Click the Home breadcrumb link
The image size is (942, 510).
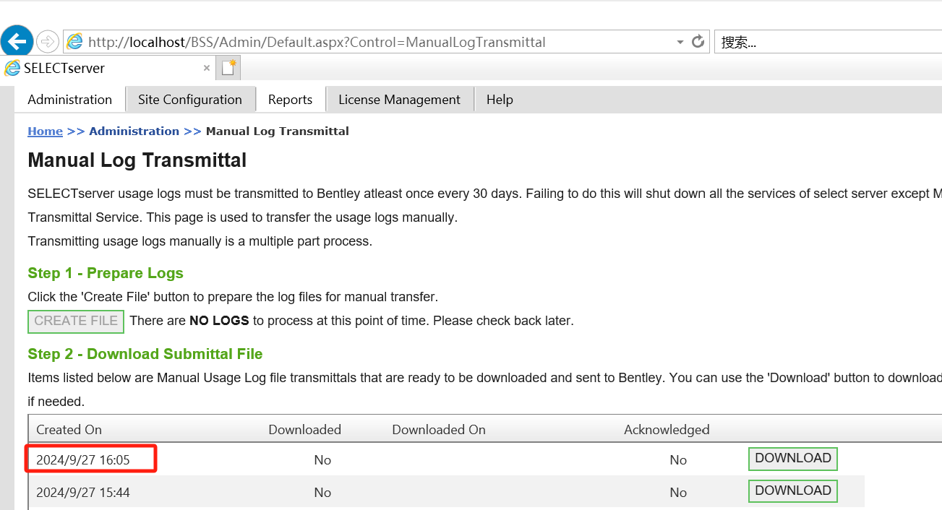pyautogui.click(x=45, y=131)
